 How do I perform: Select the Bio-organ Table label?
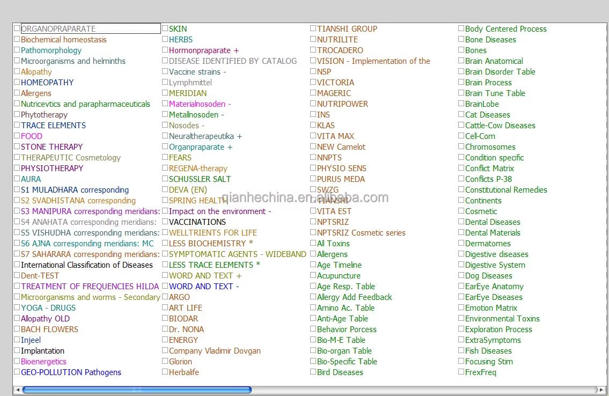[x=344, y=351]
